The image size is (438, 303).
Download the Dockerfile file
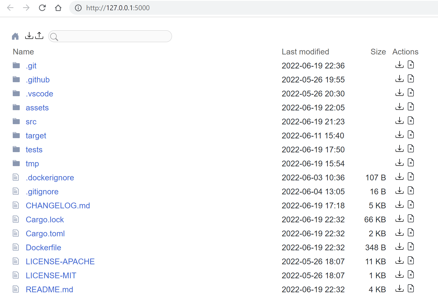399,247
